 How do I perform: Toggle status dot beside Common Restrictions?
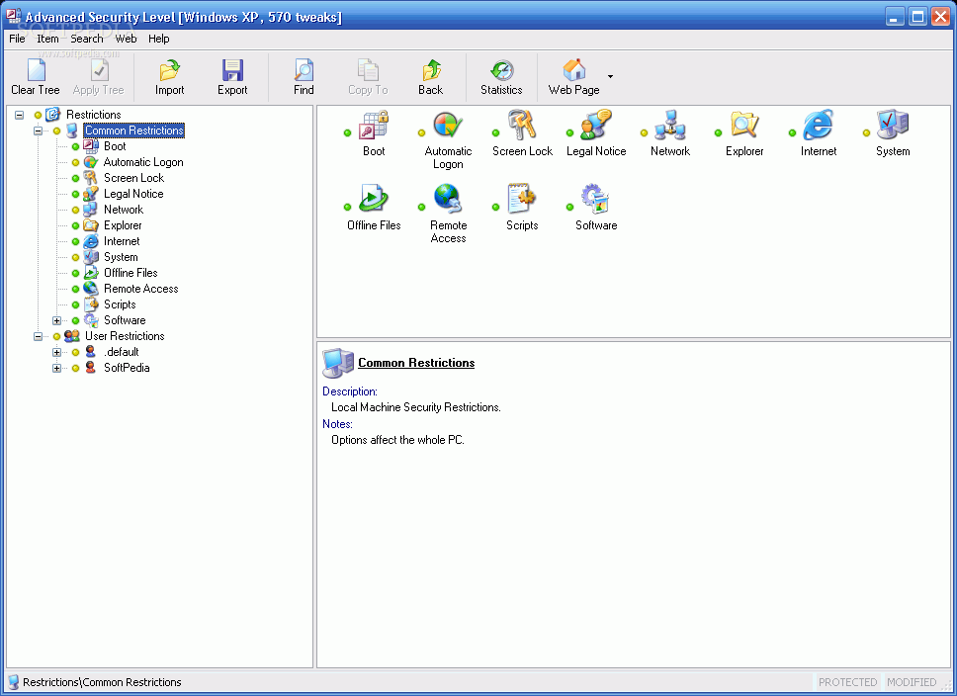(56, 130)
